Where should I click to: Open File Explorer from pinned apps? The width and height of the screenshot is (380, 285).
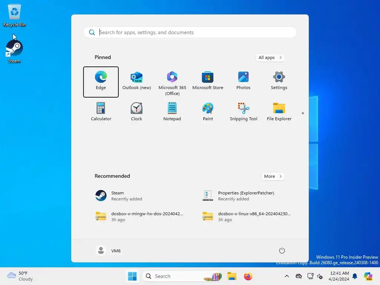pos(279,112)
